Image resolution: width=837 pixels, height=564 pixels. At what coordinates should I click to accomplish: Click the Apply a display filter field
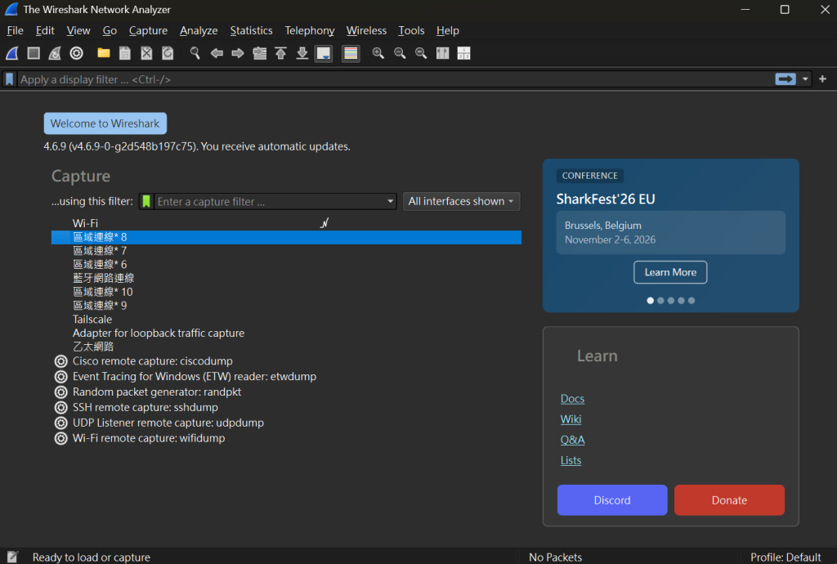[395, 79]
